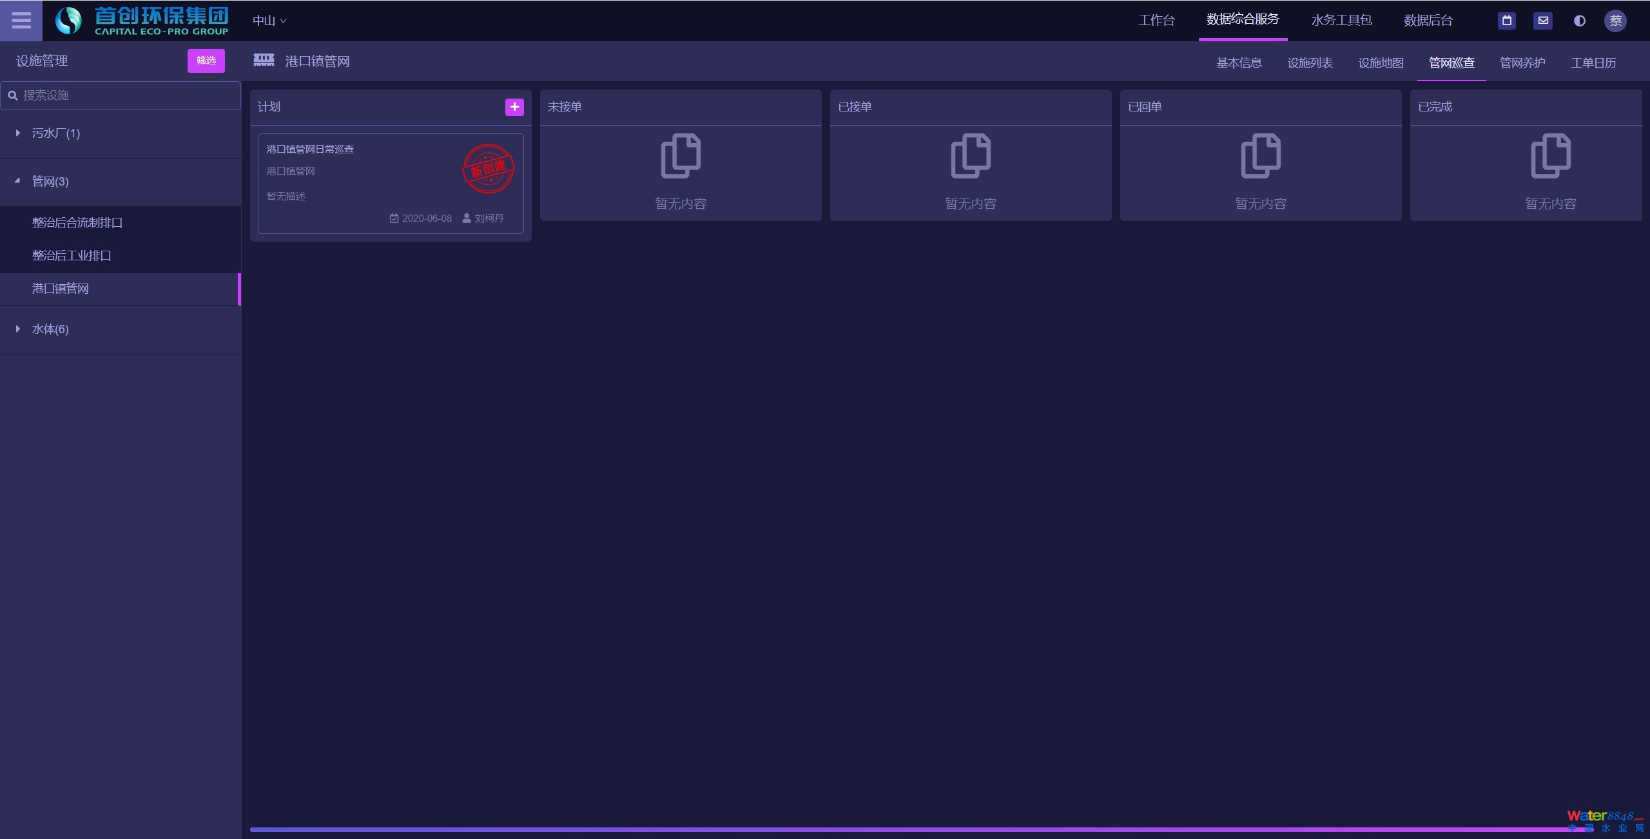Click the empty-content icon under 未接单
1650x839 pixels.
click(x=680, y=156)
